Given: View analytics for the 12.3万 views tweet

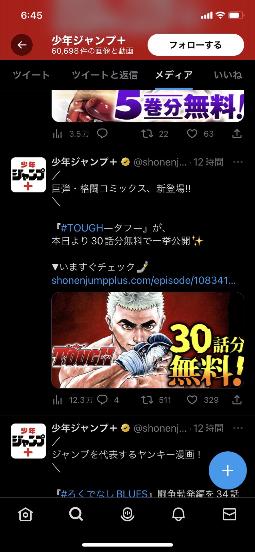Looking at the screenshot, I should click(57, 400).
